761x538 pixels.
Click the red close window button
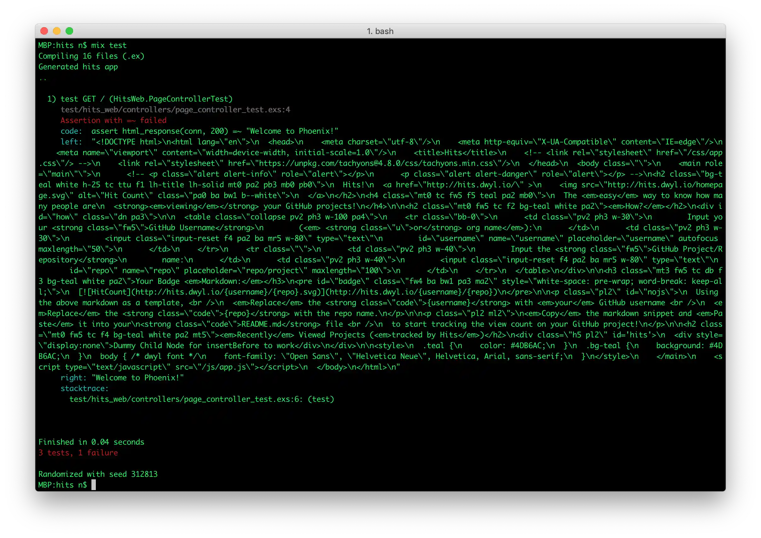point(44,31)
